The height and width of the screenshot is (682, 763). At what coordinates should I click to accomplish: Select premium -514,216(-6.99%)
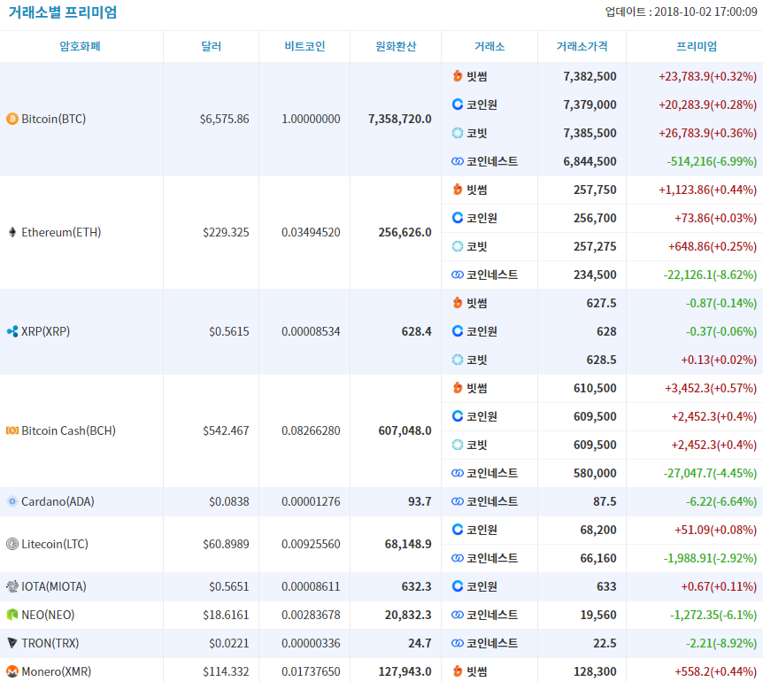click(x=712, y=161)
